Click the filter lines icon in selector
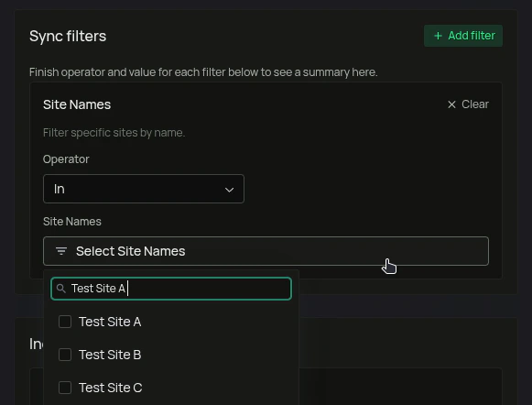This screenshot has width=532, height=405. point(61,251)
